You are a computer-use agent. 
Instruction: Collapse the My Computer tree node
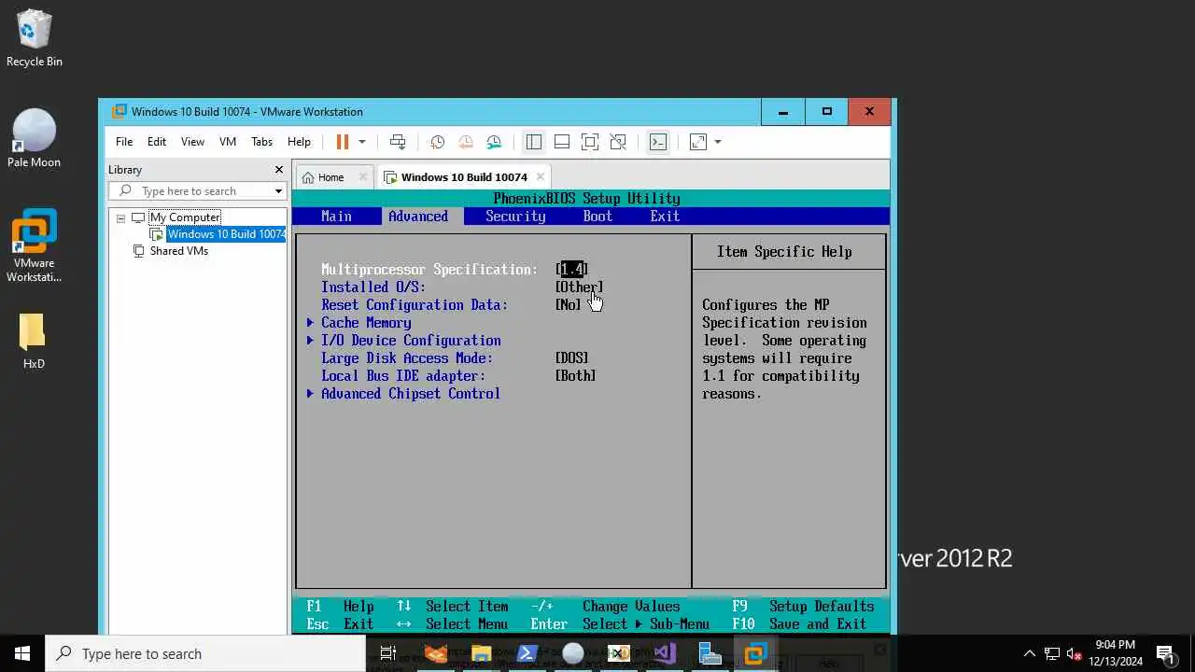click(120, 217)
